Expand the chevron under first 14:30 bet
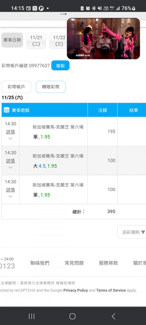Viewport: 146px width, 325px height. click(x=10, y=138)
